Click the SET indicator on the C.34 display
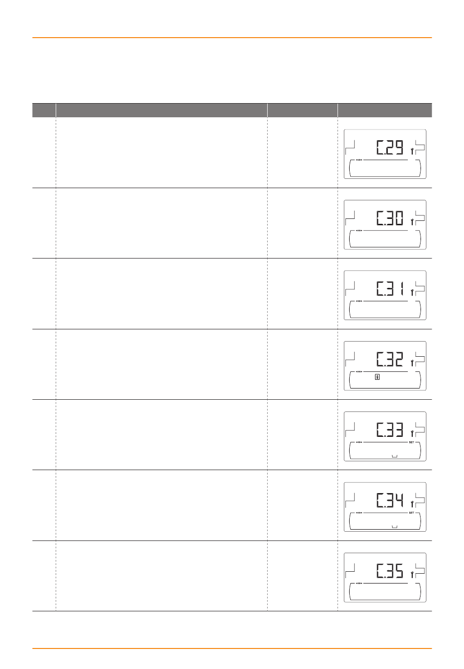 point(411,513)
